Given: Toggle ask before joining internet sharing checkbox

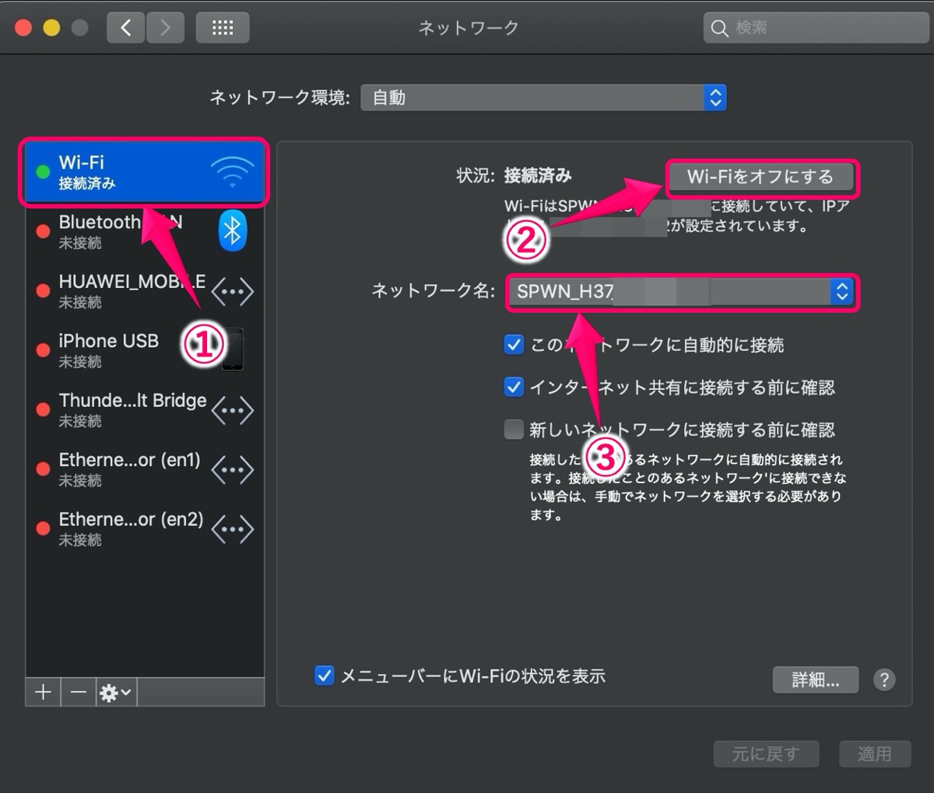Looking at the screenshot, I should [514, 387].
